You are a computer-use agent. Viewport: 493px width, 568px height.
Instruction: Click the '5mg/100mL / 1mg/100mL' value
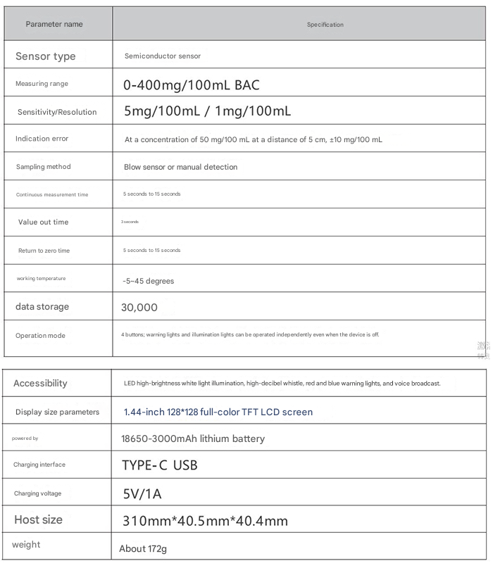pyautogui.click(x=207, y=111)
